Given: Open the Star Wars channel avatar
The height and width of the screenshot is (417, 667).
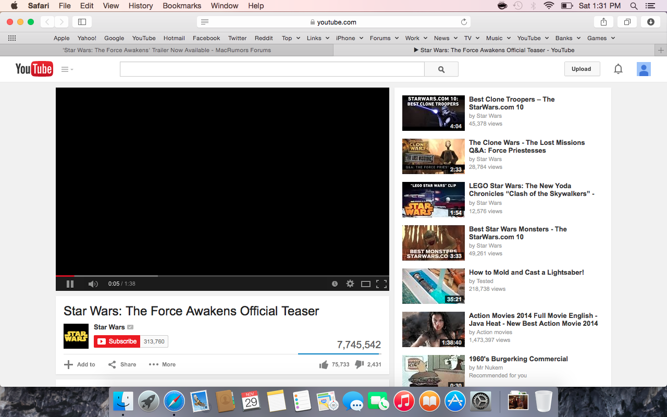Looking at the screenshot, I should 76,336.
